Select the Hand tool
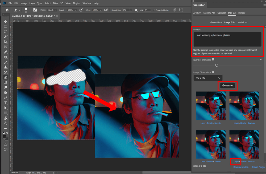 (6, 118)
